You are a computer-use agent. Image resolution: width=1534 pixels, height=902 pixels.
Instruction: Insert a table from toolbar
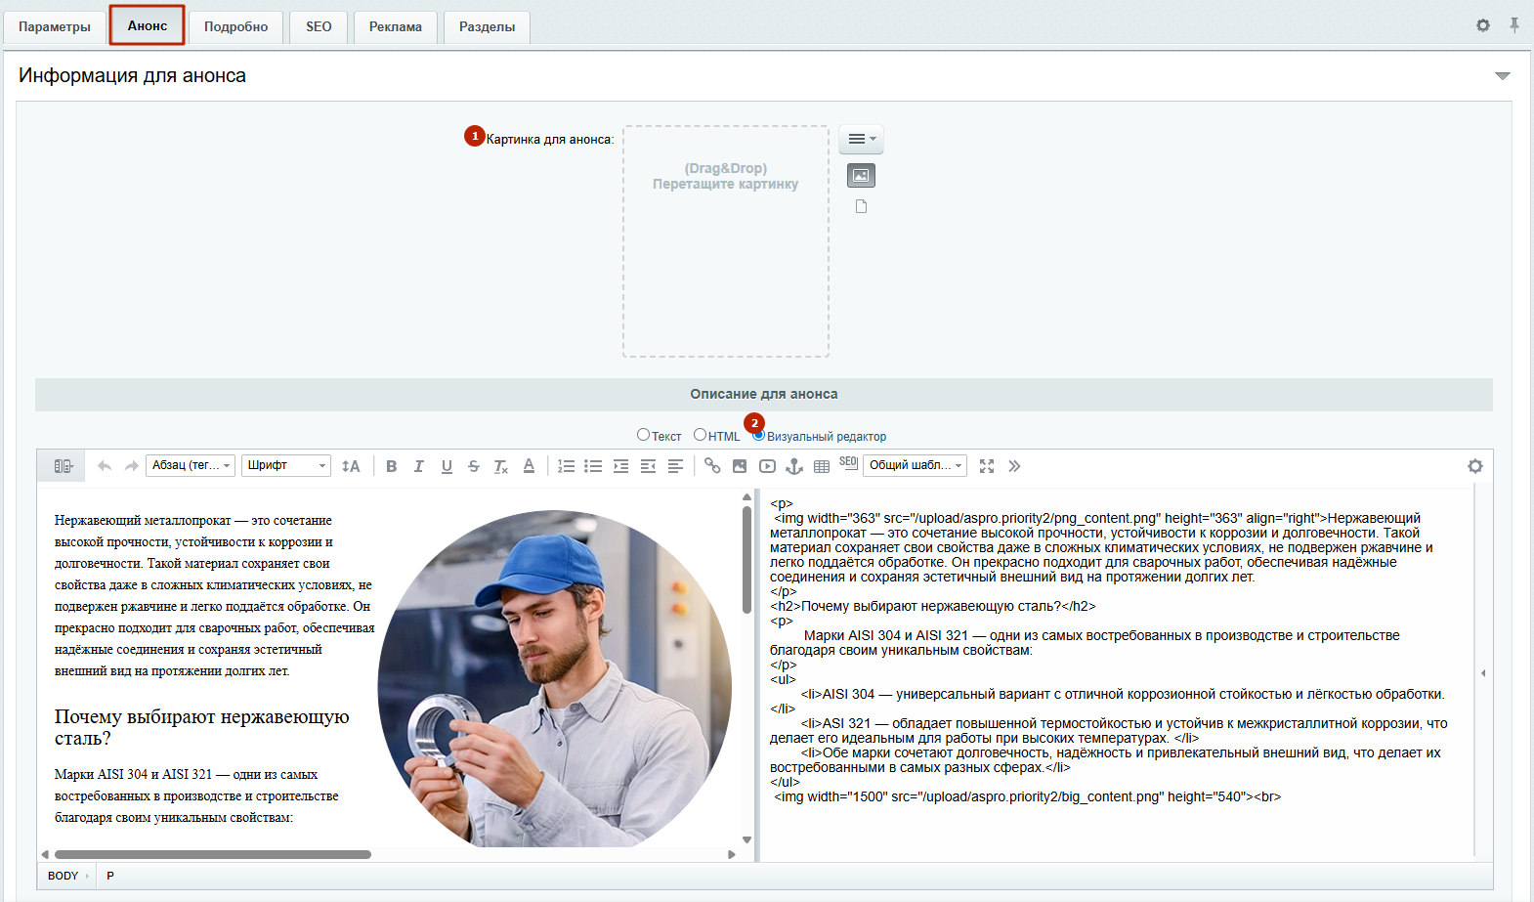point(822,466)
